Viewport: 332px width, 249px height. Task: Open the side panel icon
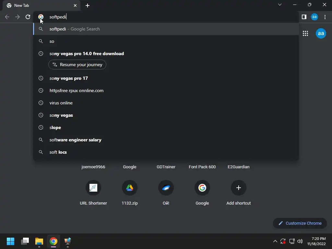pyautogui.click(x=304, y=17)
